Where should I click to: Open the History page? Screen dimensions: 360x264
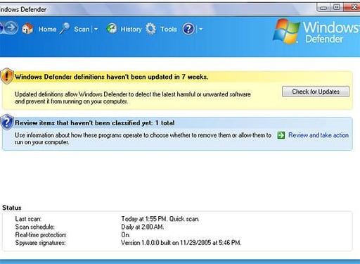131,29
